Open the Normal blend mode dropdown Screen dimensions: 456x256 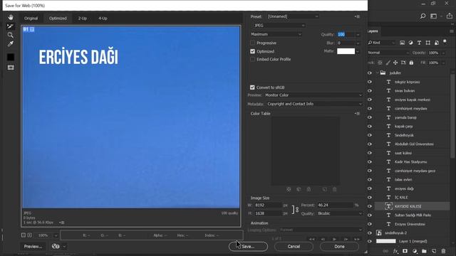click(388, 53)
